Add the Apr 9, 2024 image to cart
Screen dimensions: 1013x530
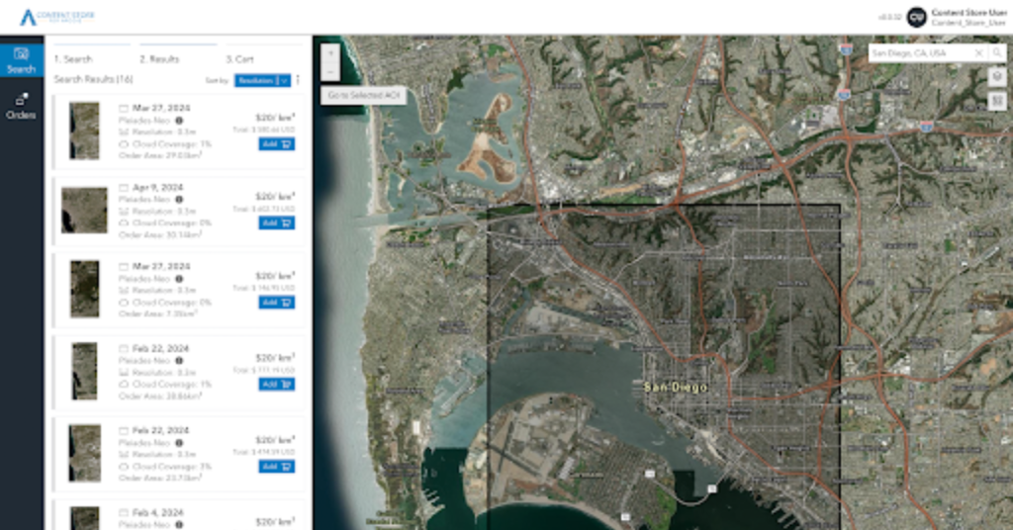coord(277,222)
